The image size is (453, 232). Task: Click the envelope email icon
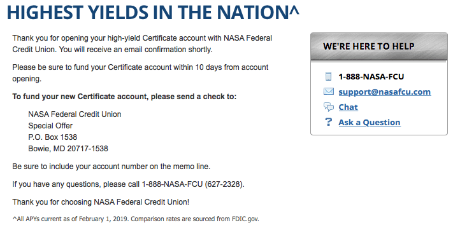tap(329, 92)
